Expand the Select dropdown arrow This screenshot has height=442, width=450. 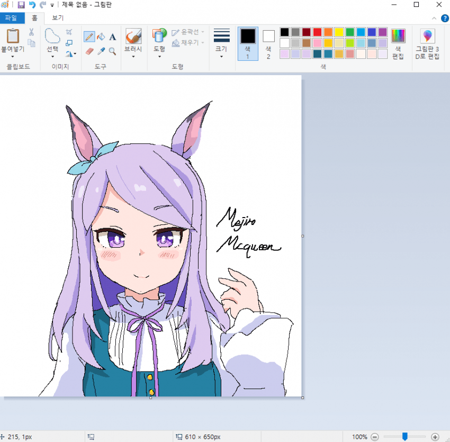(x=52, y=57)
